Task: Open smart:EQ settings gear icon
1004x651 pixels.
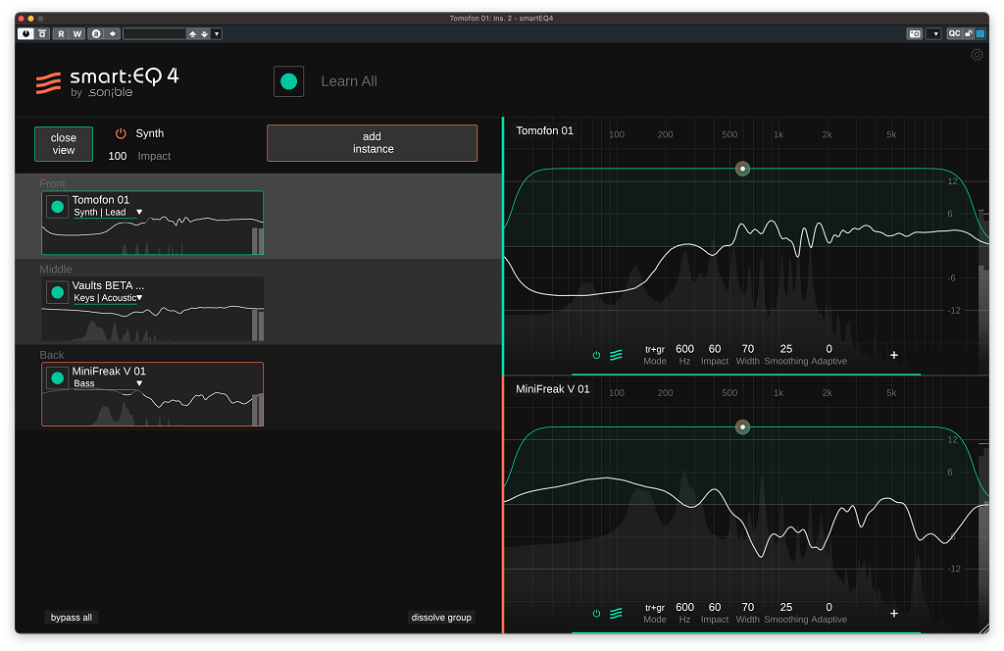Action: [977, 55]
